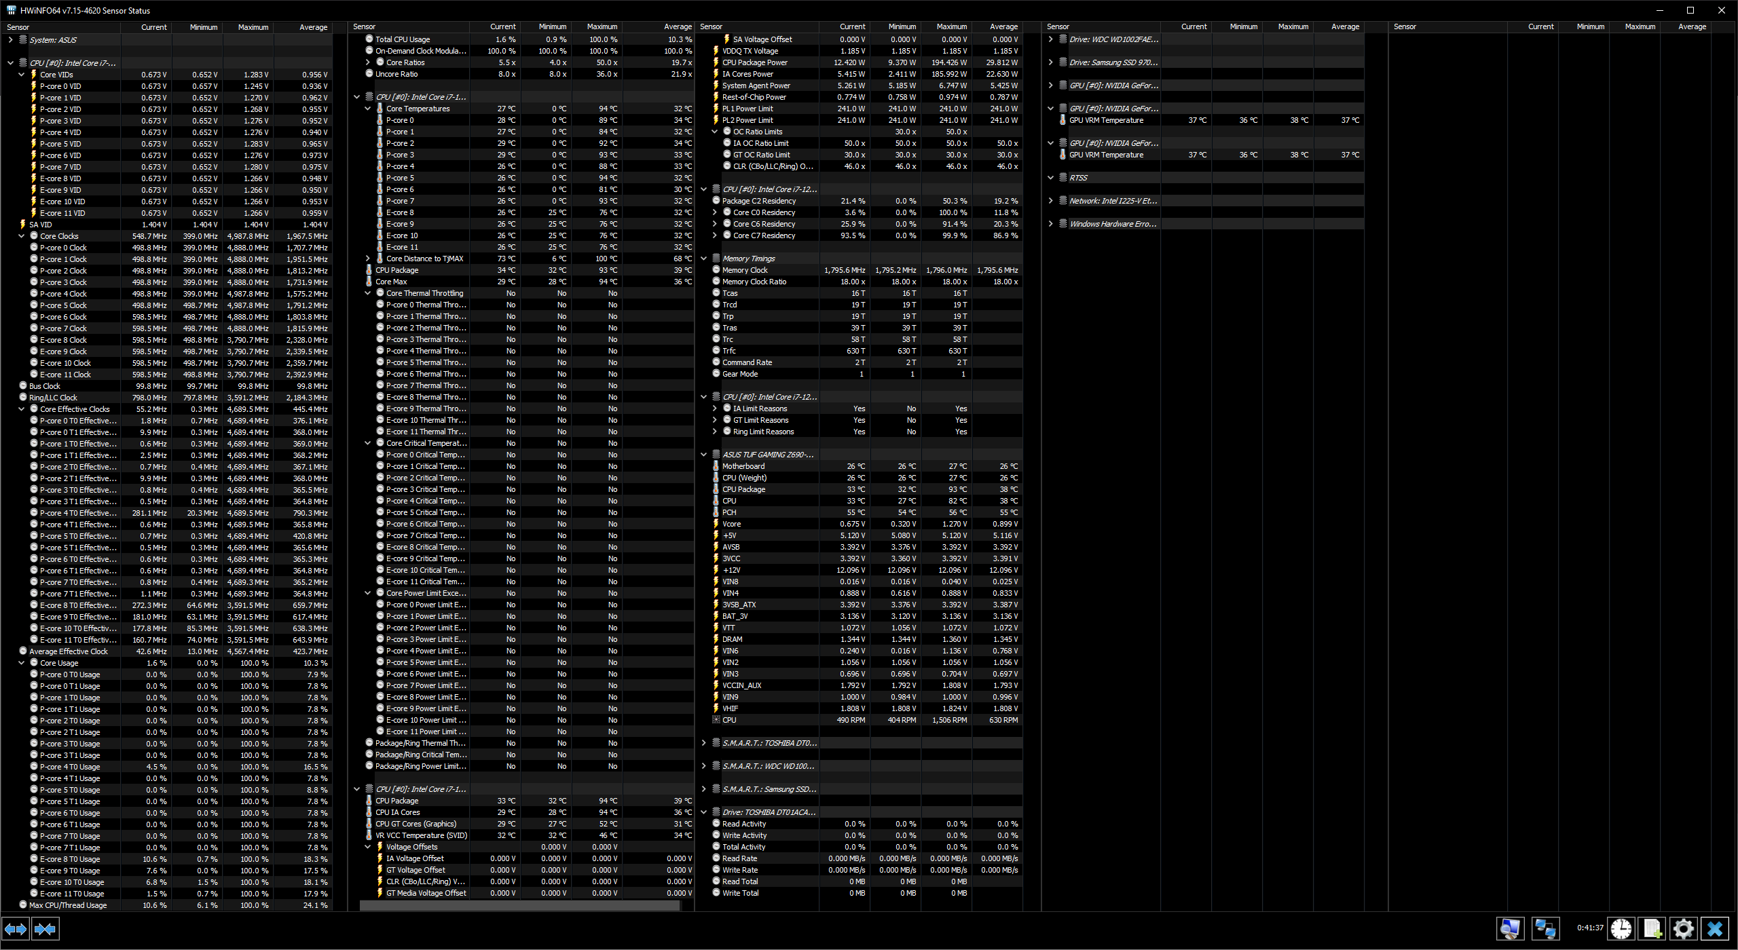Click the thermometer icon beside GPU VRM Temperature
The image size is (1738, 950).
[1062, 120]
